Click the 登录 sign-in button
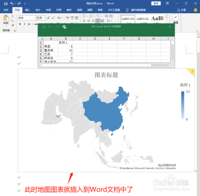This screenshot has height=196, width=200. pyautogui.click(x=156, y=3)
